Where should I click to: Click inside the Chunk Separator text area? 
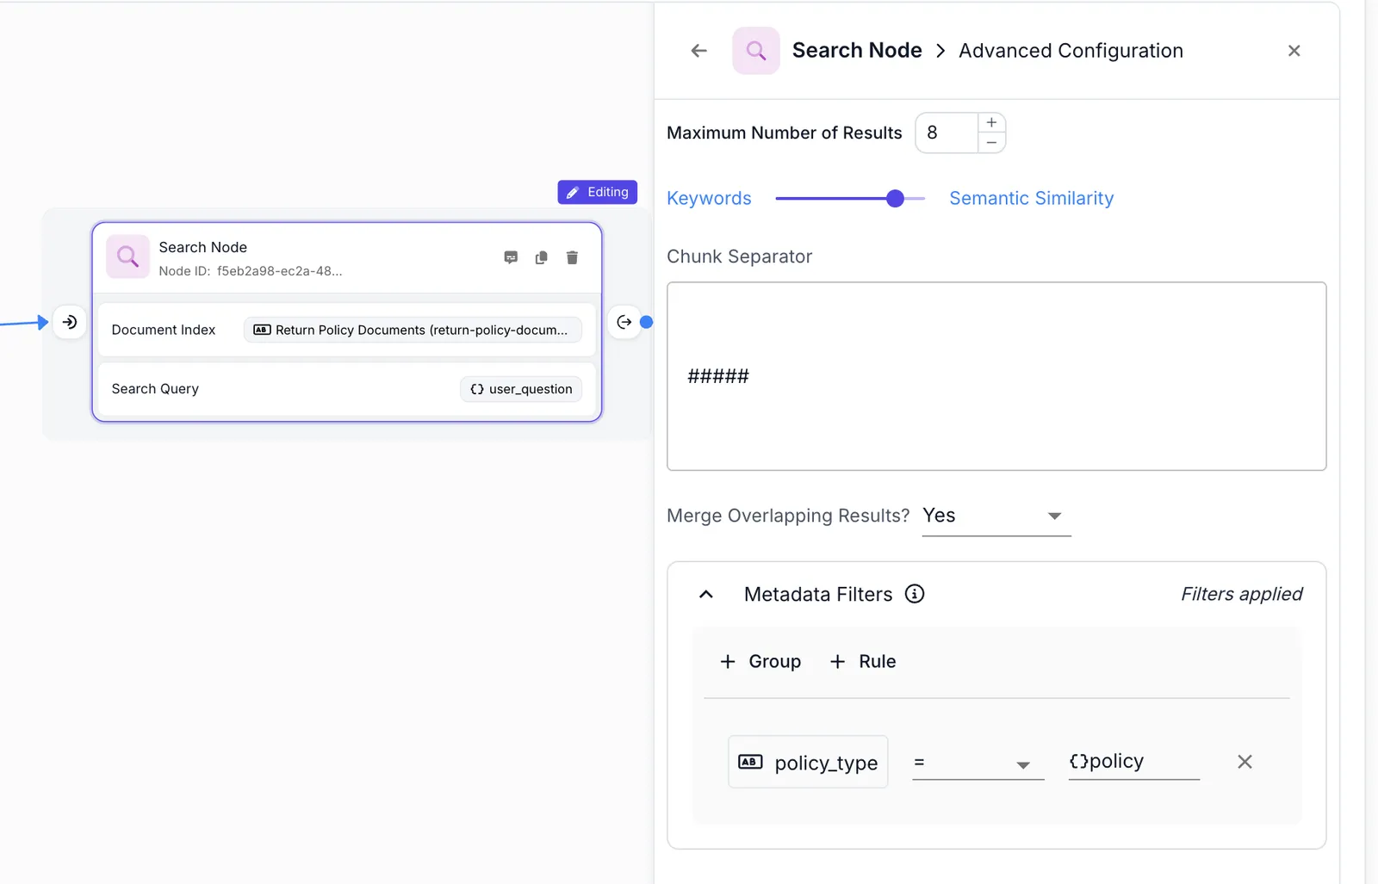coord(996,376)
